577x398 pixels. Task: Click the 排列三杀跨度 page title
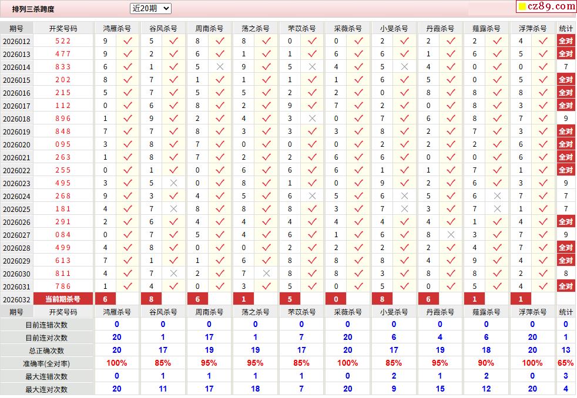[33, 9]
